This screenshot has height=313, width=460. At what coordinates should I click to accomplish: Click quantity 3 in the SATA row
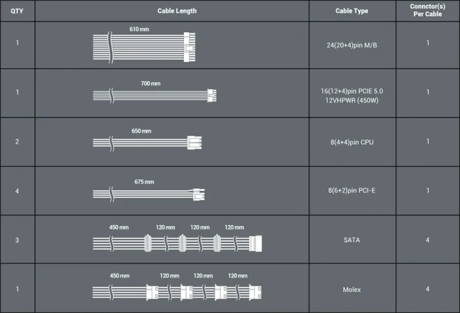pyautogui.click(x=17, y=240)
